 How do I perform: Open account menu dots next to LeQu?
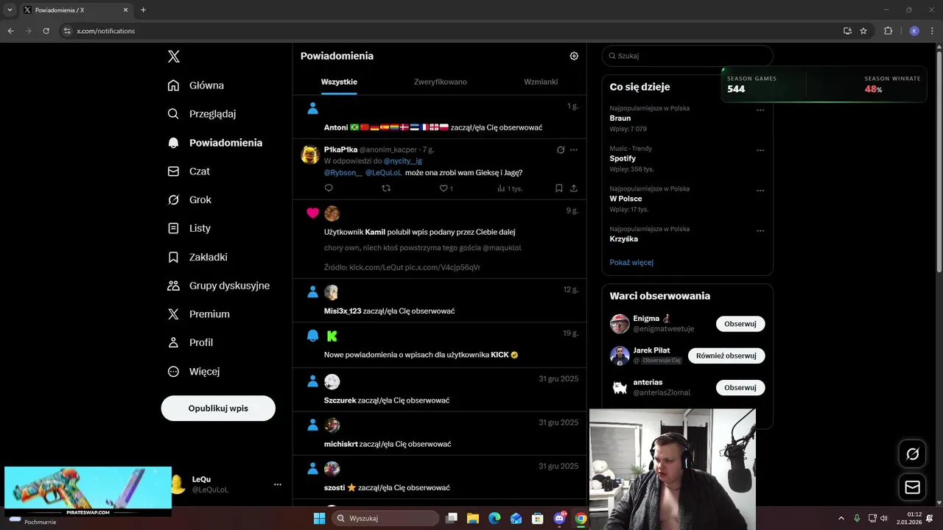[x=278, y=484]
